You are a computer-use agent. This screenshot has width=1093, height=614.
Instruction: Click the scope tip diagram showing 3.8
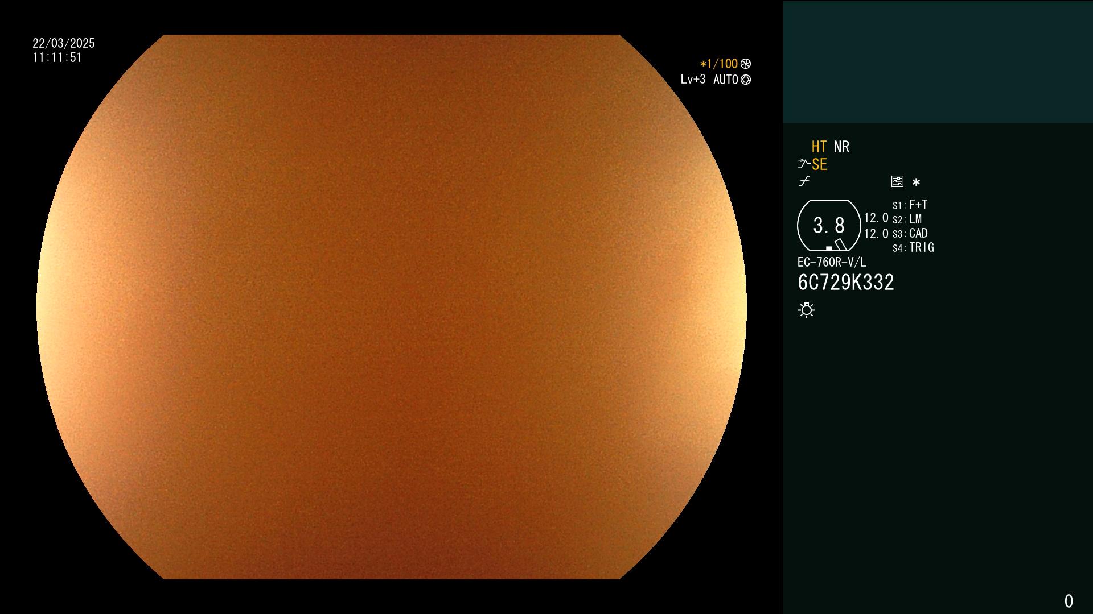[829, 226]
